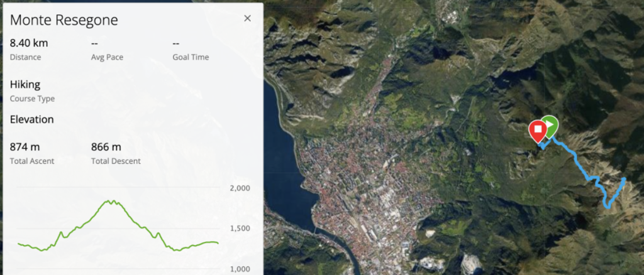
Task: Close the Monte Resegone course panel
Action: pyautogui.click(x=247, y=18)
